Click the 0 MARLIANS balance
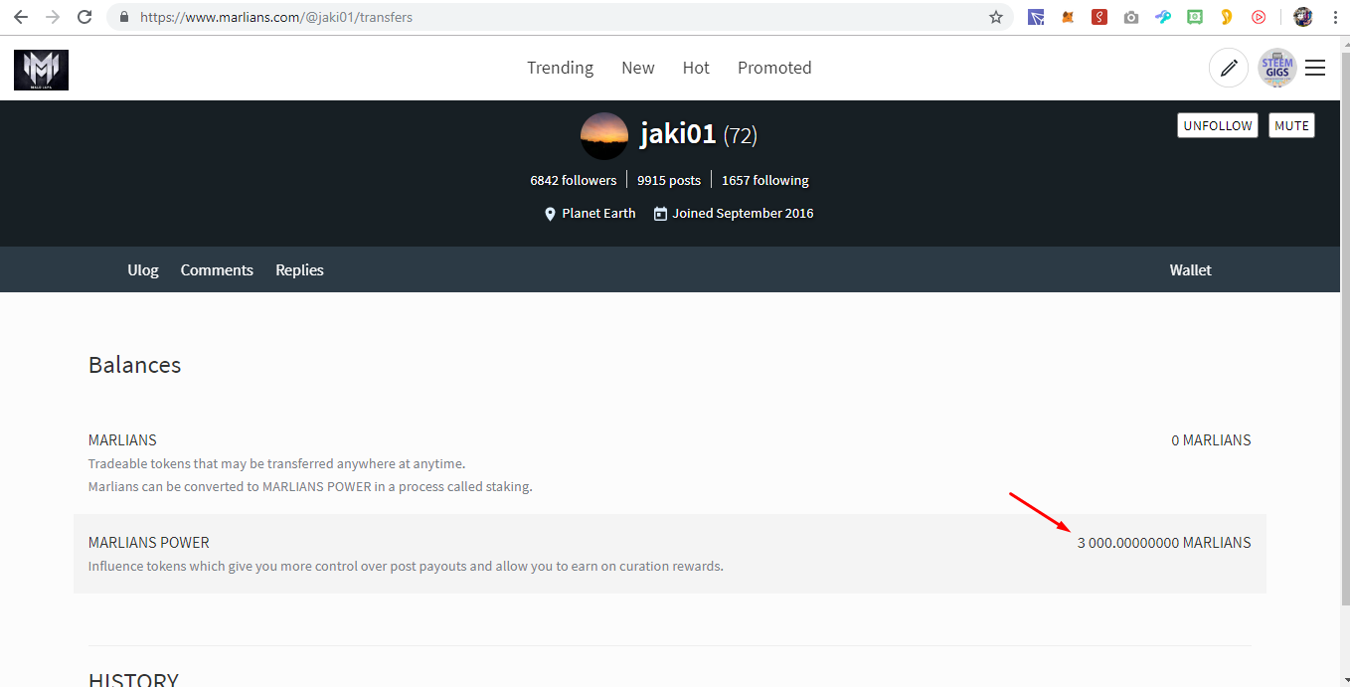This screenshot has width=1350, height=687. [x=1211, y=439]
